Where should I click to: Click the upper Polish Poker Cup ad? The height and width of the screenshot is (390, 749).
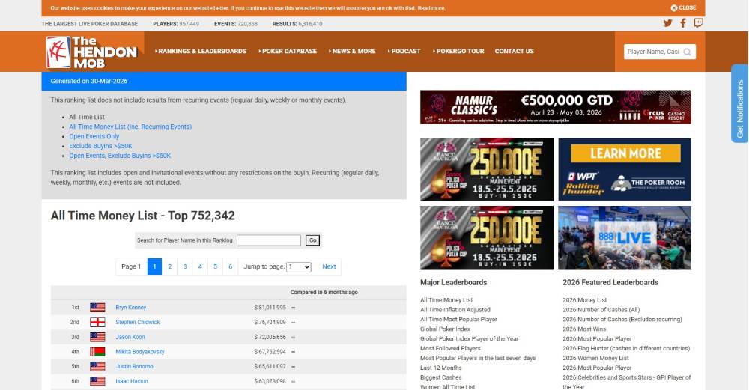(x=487, y=169)
